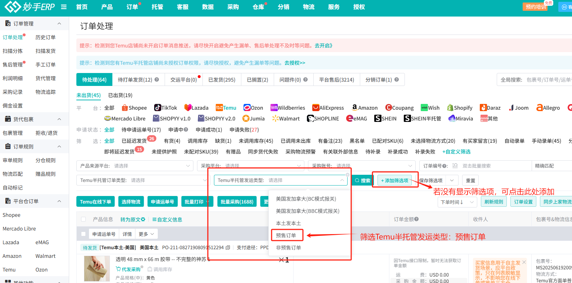Switch to the 已发货(295) tab

coord(222,80)
